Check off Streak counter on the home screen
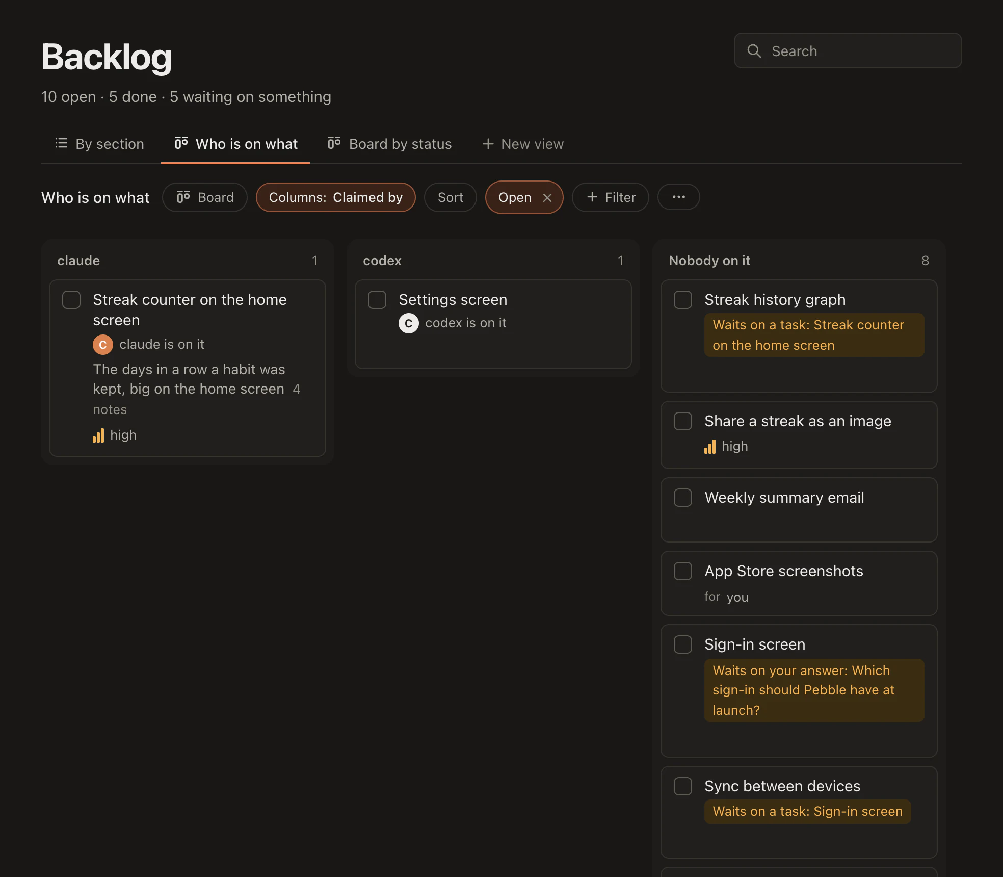 click(71, 300)
